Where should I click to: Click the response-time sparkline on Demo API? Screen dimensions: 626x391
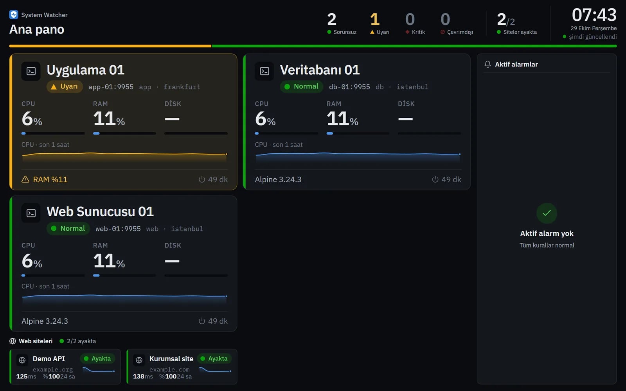click(x=99, y=369)
